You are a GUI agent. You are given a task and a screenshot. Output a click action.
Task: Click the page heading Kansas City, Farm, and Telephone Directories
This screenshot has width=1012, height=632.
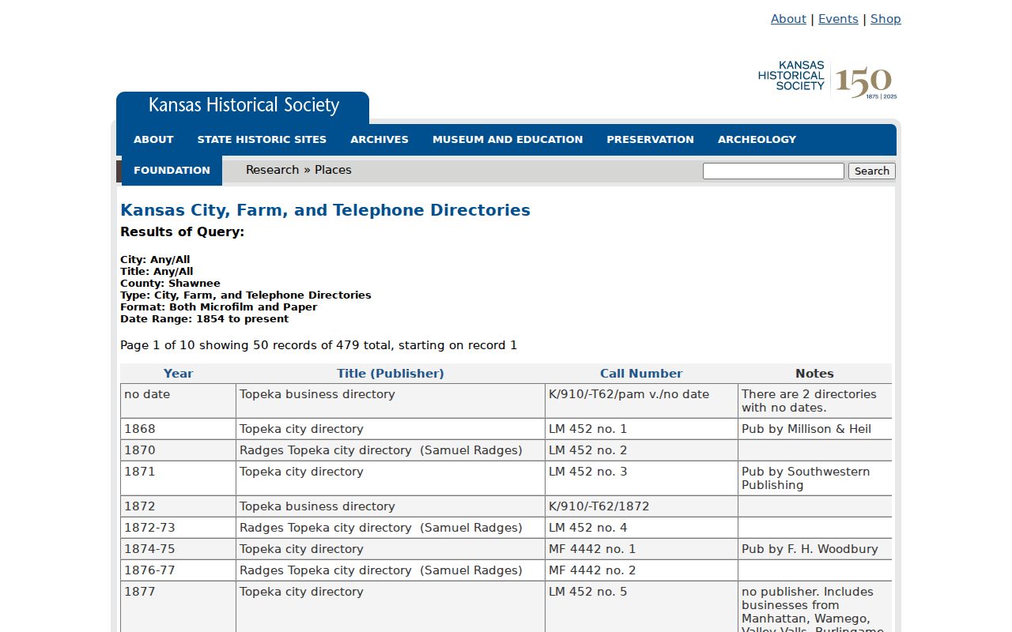pyautogui.click(x=325, y=210)
